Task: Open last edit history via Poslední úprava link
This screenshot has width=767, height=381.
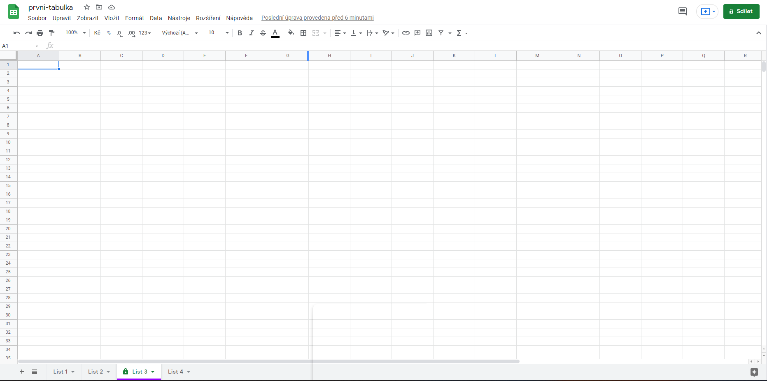Action: click(x=317, y=18)
